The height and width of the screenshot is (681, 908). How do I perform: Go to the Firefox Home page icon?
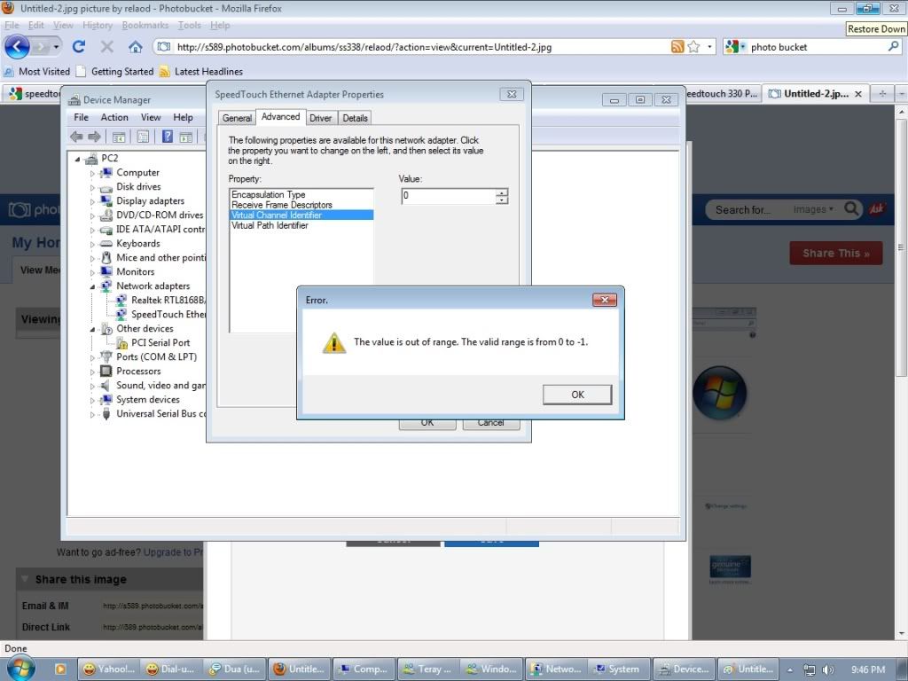[136, 47]
